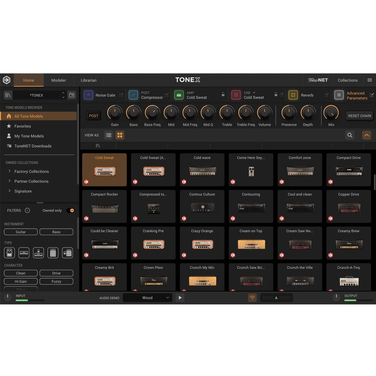Click the Presence knob

click(x=289, y=112)
